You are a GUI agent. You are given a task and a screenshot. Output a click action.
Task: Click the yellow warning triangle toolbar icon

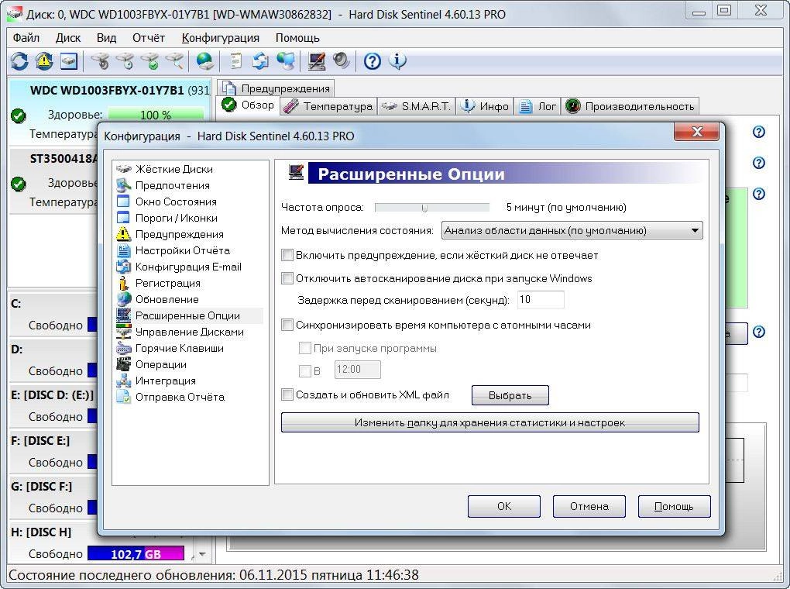pos(44,61)
